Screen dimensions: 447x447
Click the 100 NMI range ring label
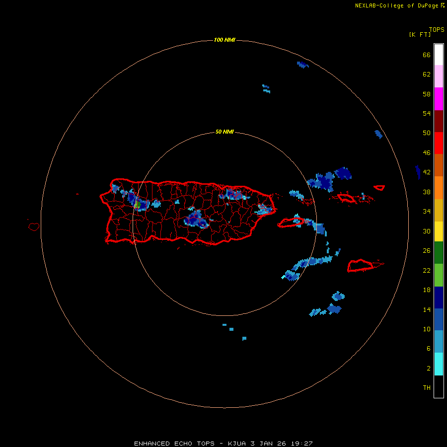[x=224, y=40]
